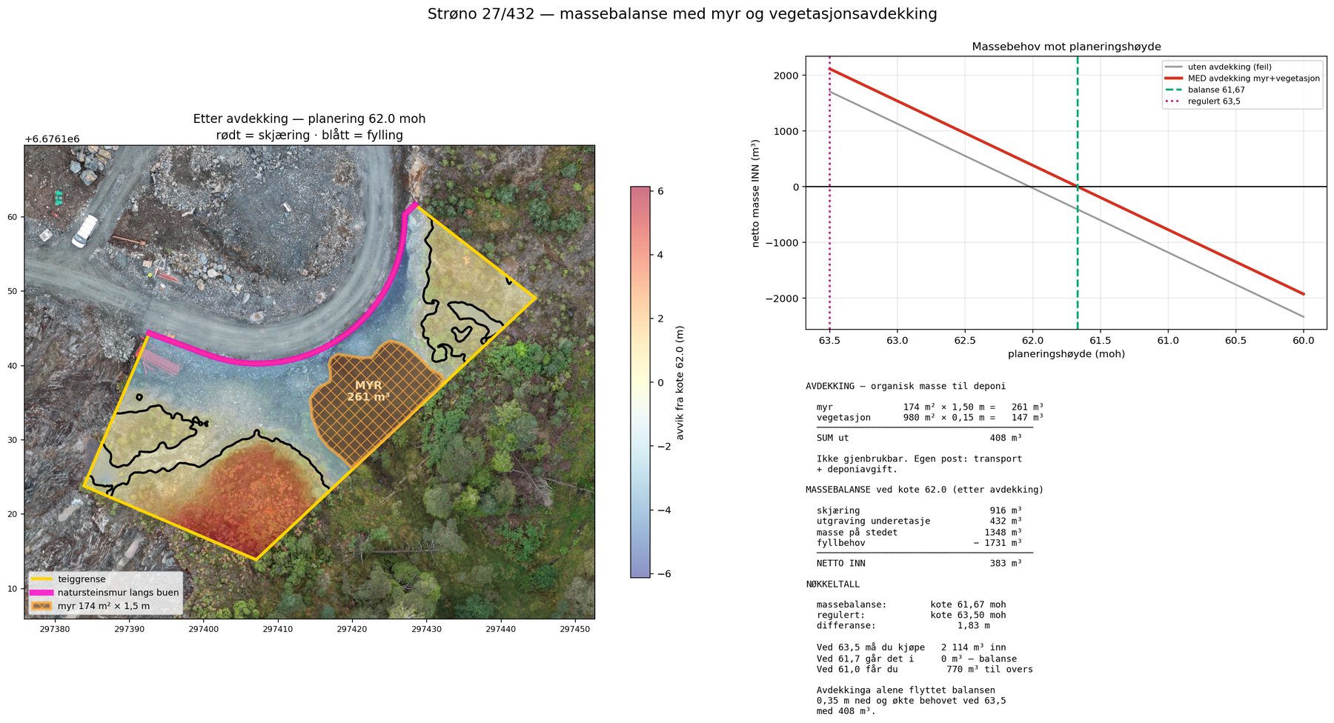Click the map x-axis tick 297420
Viewport: 1334px width, 723px height.
352,629
